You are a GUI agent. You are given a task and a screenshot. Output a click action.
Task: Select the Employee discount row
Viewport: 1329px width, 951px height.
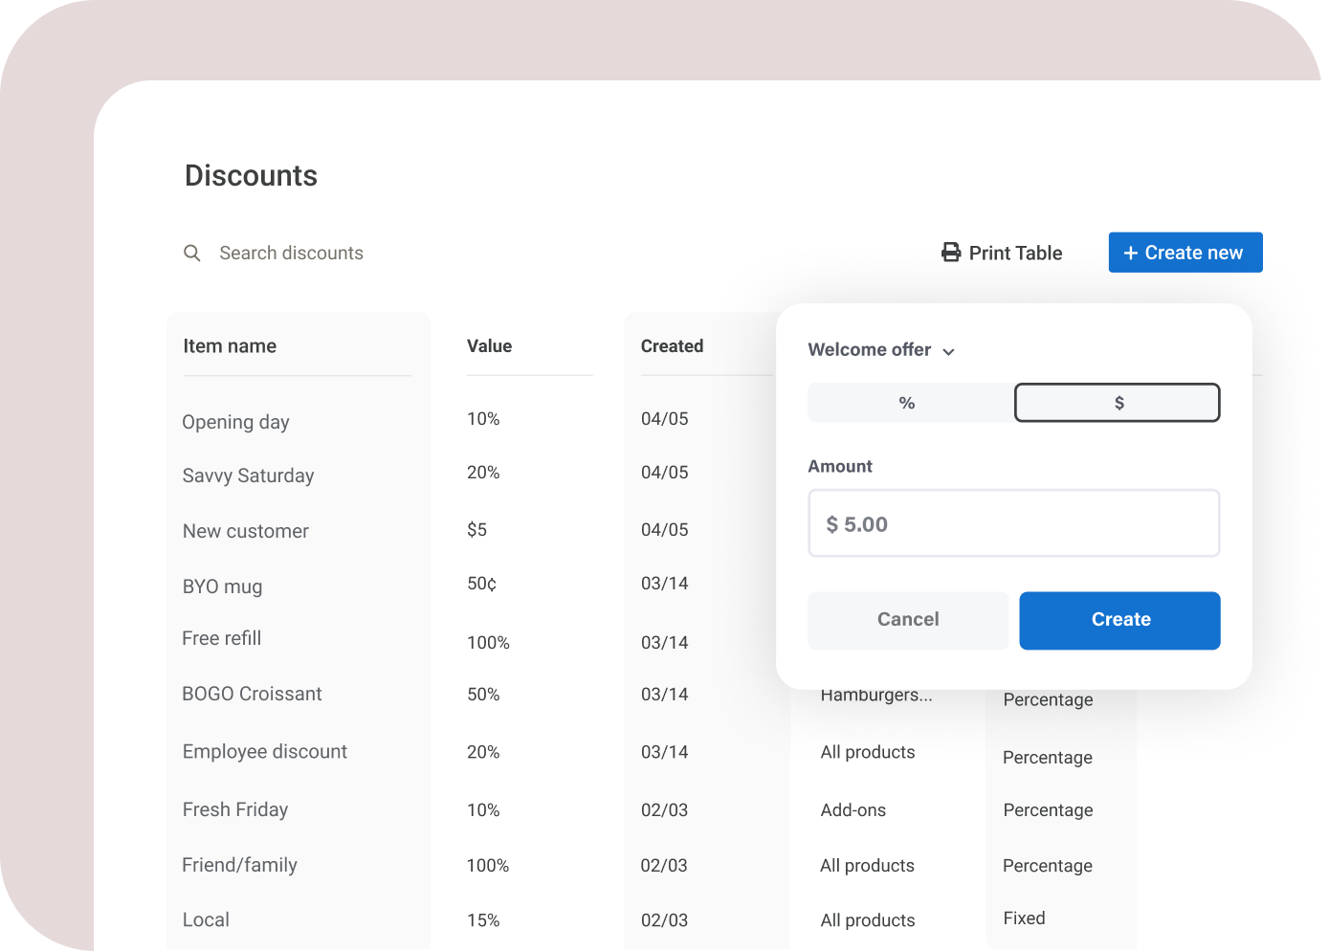(265, 752)
